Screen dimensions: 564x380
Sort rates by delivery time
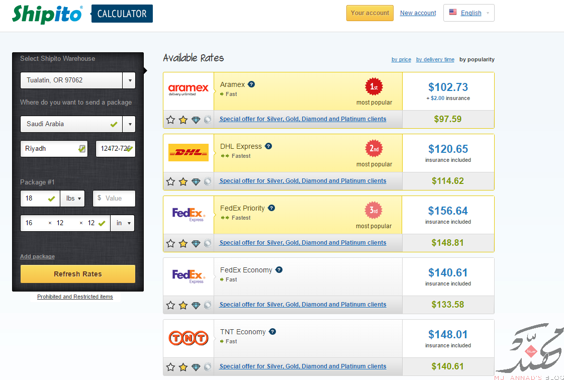coord(435,60)
